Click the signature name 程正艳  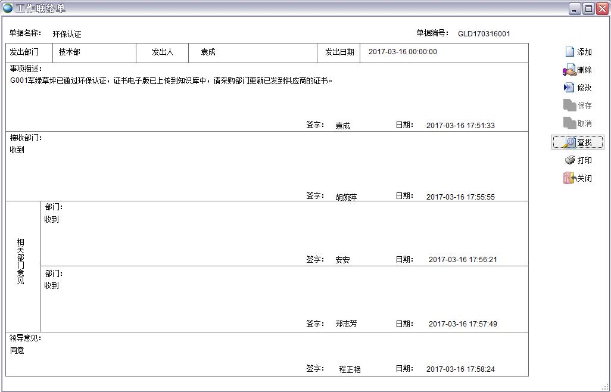350,369
